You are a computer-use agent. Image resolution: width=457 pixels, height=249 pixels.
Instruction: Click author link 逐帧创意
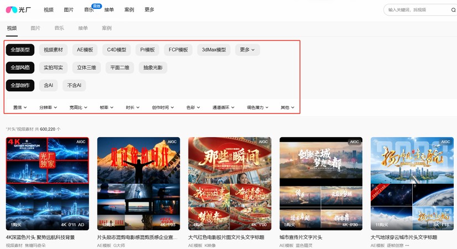tap(395, 246)
